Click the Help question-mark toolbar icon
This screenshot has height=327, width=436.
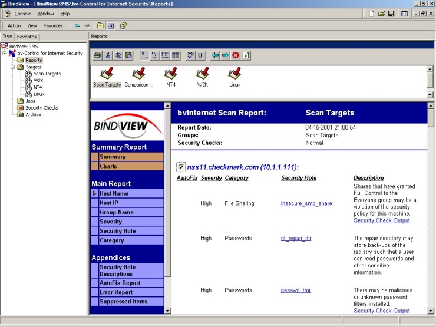(x=123, y=25)
